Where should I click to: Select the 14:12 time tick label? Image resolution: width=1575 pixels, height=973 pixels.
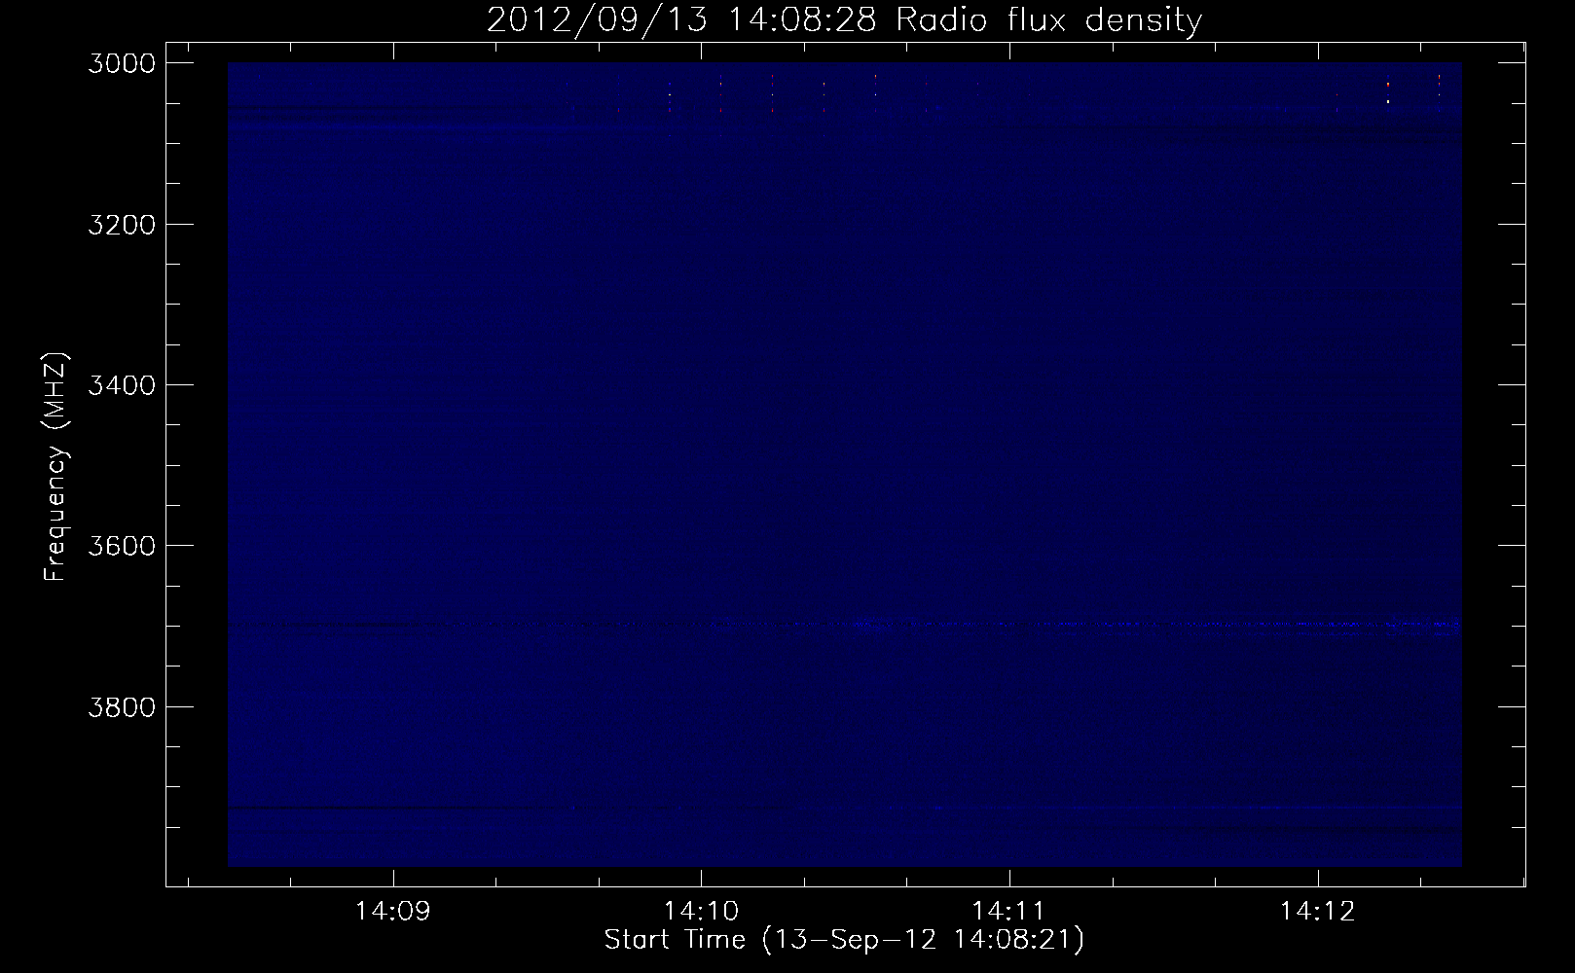coord(1317,912)
